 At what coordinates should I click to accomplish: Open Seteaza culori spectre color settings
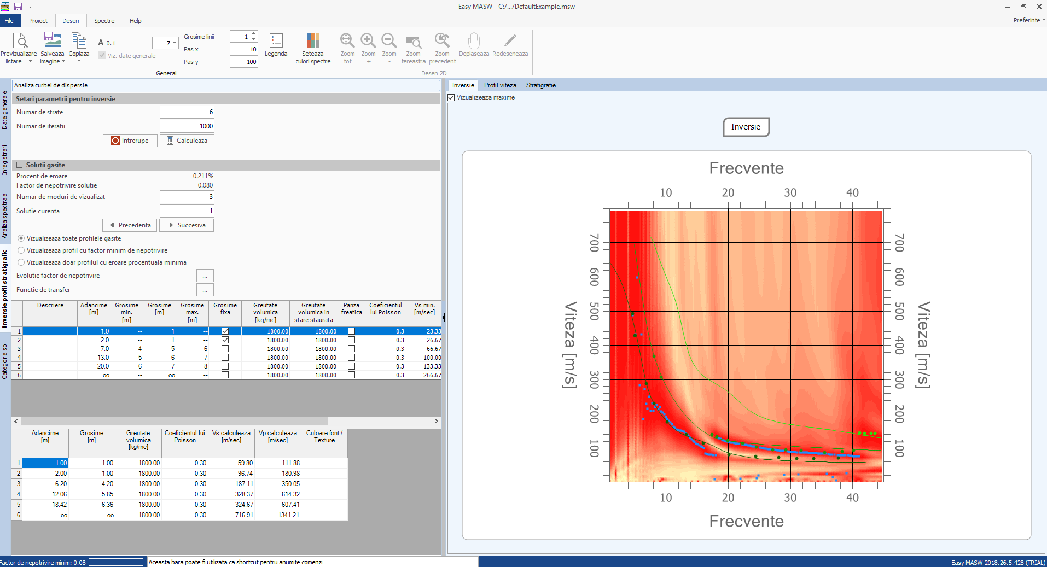tap(313, 48)
